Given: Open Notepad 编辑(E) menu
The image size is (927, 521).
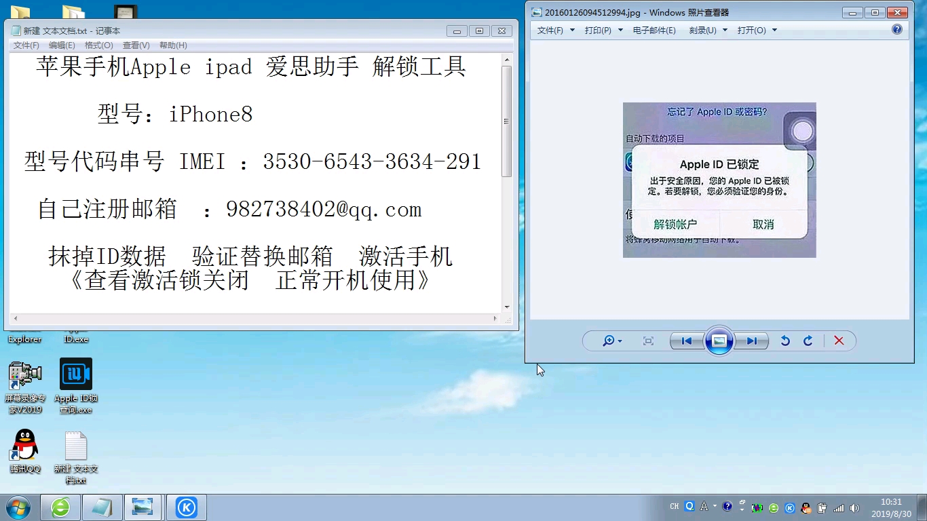Looking at the screenshot, I should click(x=62, y=45).
